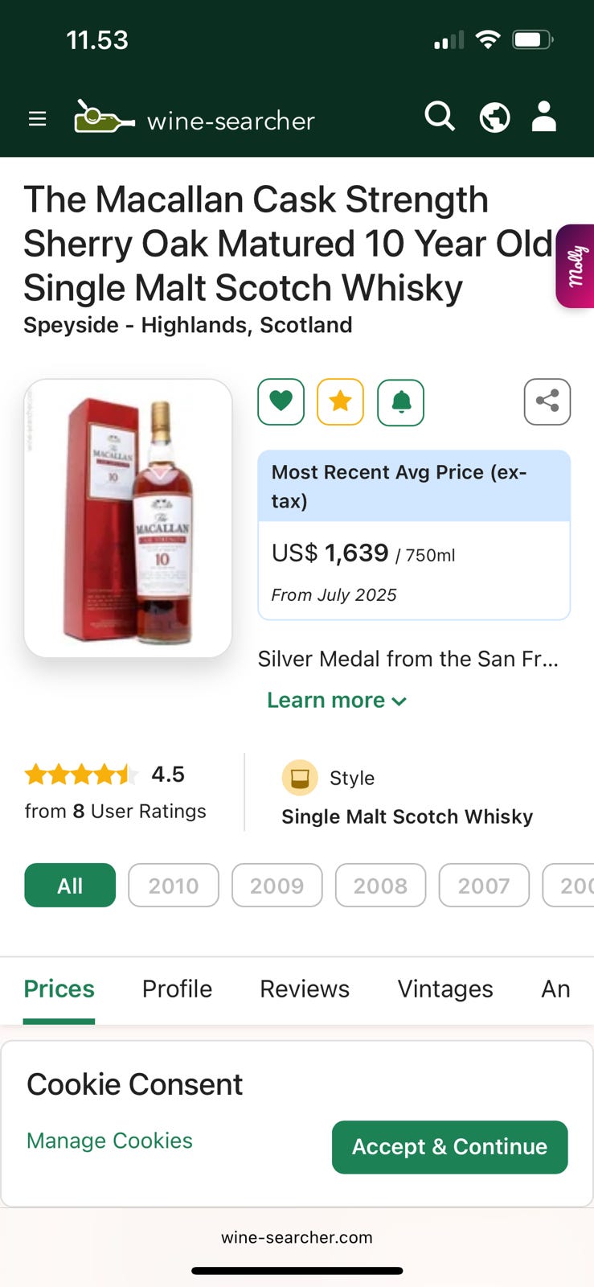
Task: Open the hamburger navigation menu
Action: click(37, 119)
